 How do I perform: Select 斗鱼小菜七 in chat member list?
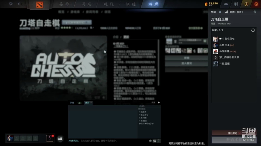tap(144, 115)
